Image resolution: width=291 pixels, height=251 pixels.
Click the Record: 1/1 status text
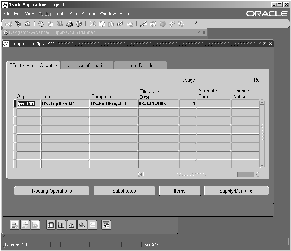[x=16, y=245]
